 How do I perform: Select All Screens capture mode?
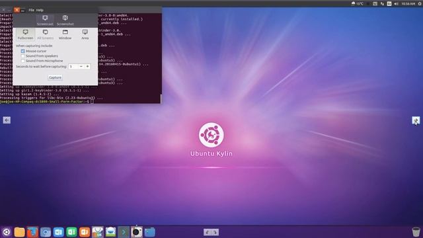[46, 34]
